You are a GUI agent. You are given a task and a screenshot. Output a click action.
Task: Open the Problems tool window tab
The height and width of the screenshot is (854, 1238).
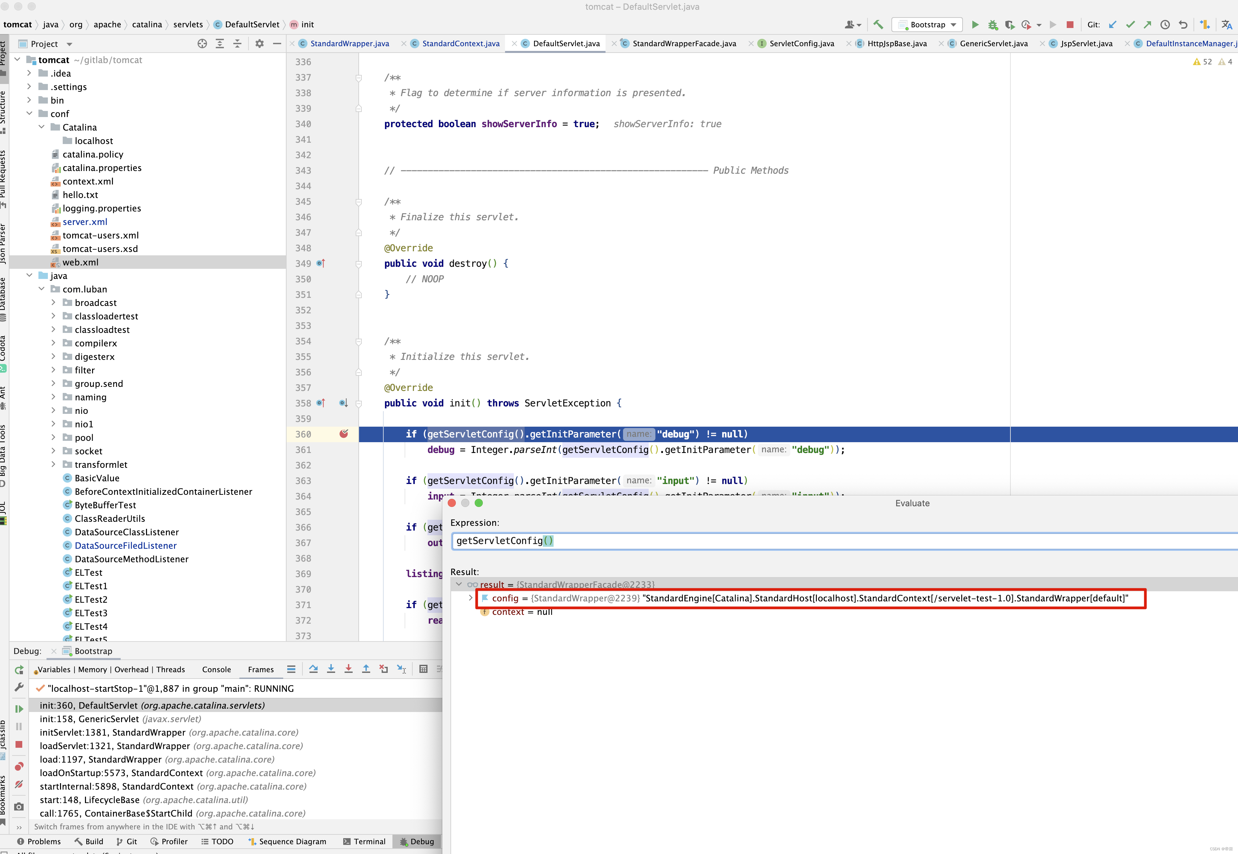(x=38, y=841)
